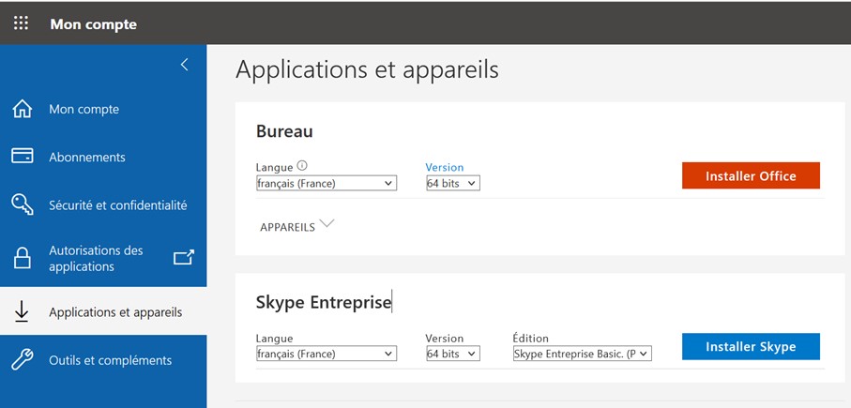Click the wrench icon for Outils et compléments
This screenshot has width=851, height=408.
click(x=23, y=360)
